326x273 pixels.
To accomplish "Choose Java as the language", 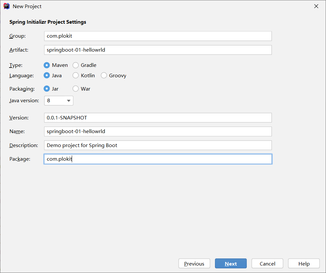I will pyautogui.click(x=47, y=76).
